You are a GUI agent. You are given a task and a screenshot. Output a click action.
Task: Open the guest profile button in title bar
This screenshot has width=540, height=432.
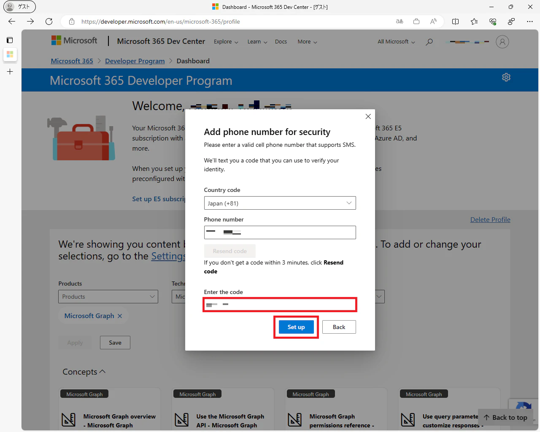pyautogui.click(x=19, y=7)
